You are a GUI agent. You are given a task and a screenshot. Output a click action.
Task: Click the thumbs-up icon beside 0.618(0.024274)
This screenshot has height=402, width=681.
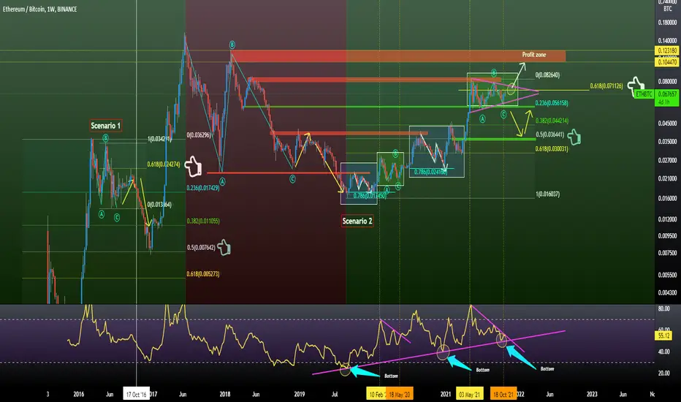coord(194,166)
